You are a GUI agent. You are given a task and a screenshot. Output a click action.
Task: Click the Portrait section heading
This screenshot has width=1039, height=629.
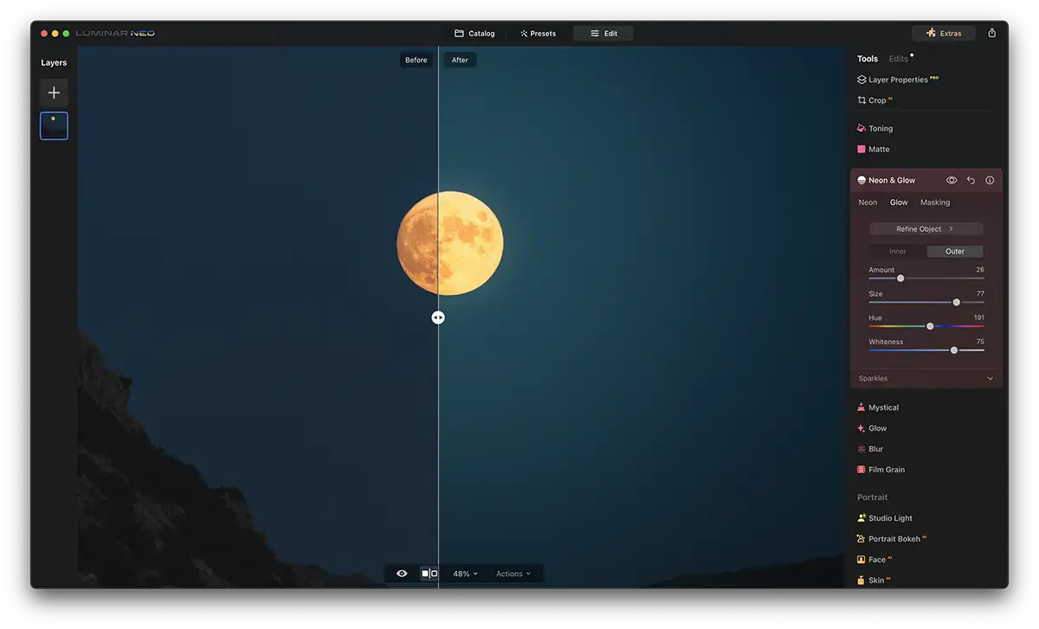click(x=873, y=497)
